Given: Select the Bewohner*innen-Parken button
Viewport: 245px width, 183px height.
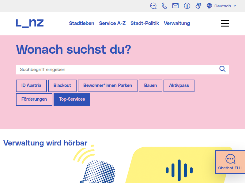Looking at the screenshot, I should pyautogui.click(x=107, y=86).
